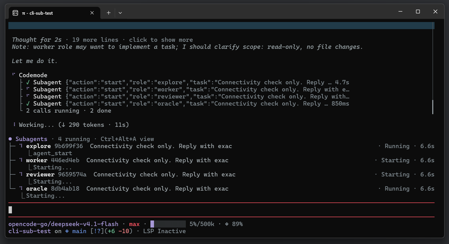The height and width of the screenshot is (244, 449).
Task: Click green checkmark beside explore Subagent call
Action: pos(28,82)
